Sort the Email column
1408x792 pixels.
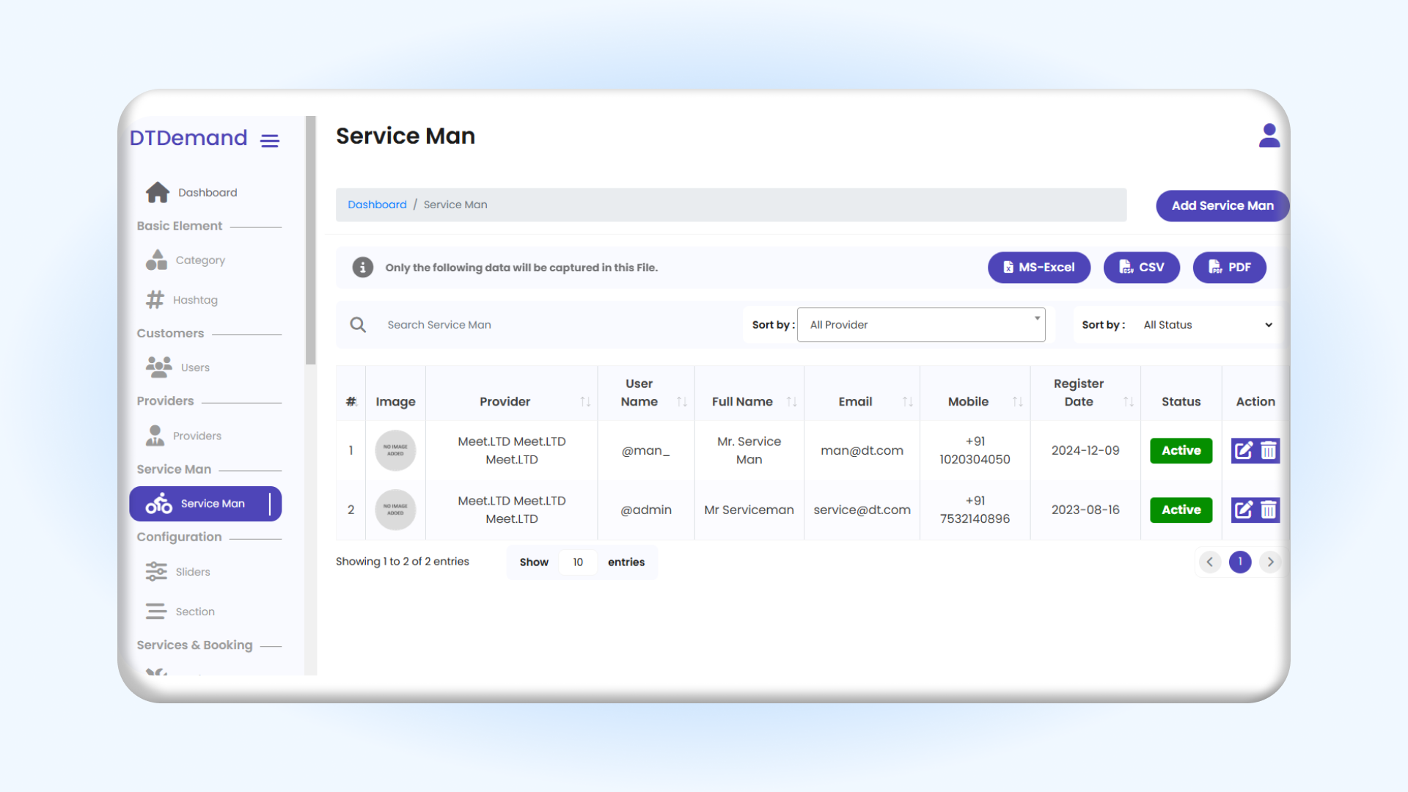(x=907, y=401)
